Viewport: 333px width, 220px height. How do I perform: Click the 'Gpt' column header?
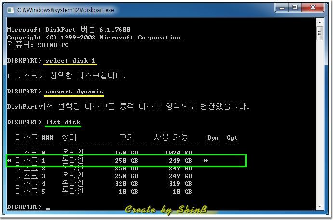pyautogui.click(x=232, y=138)
